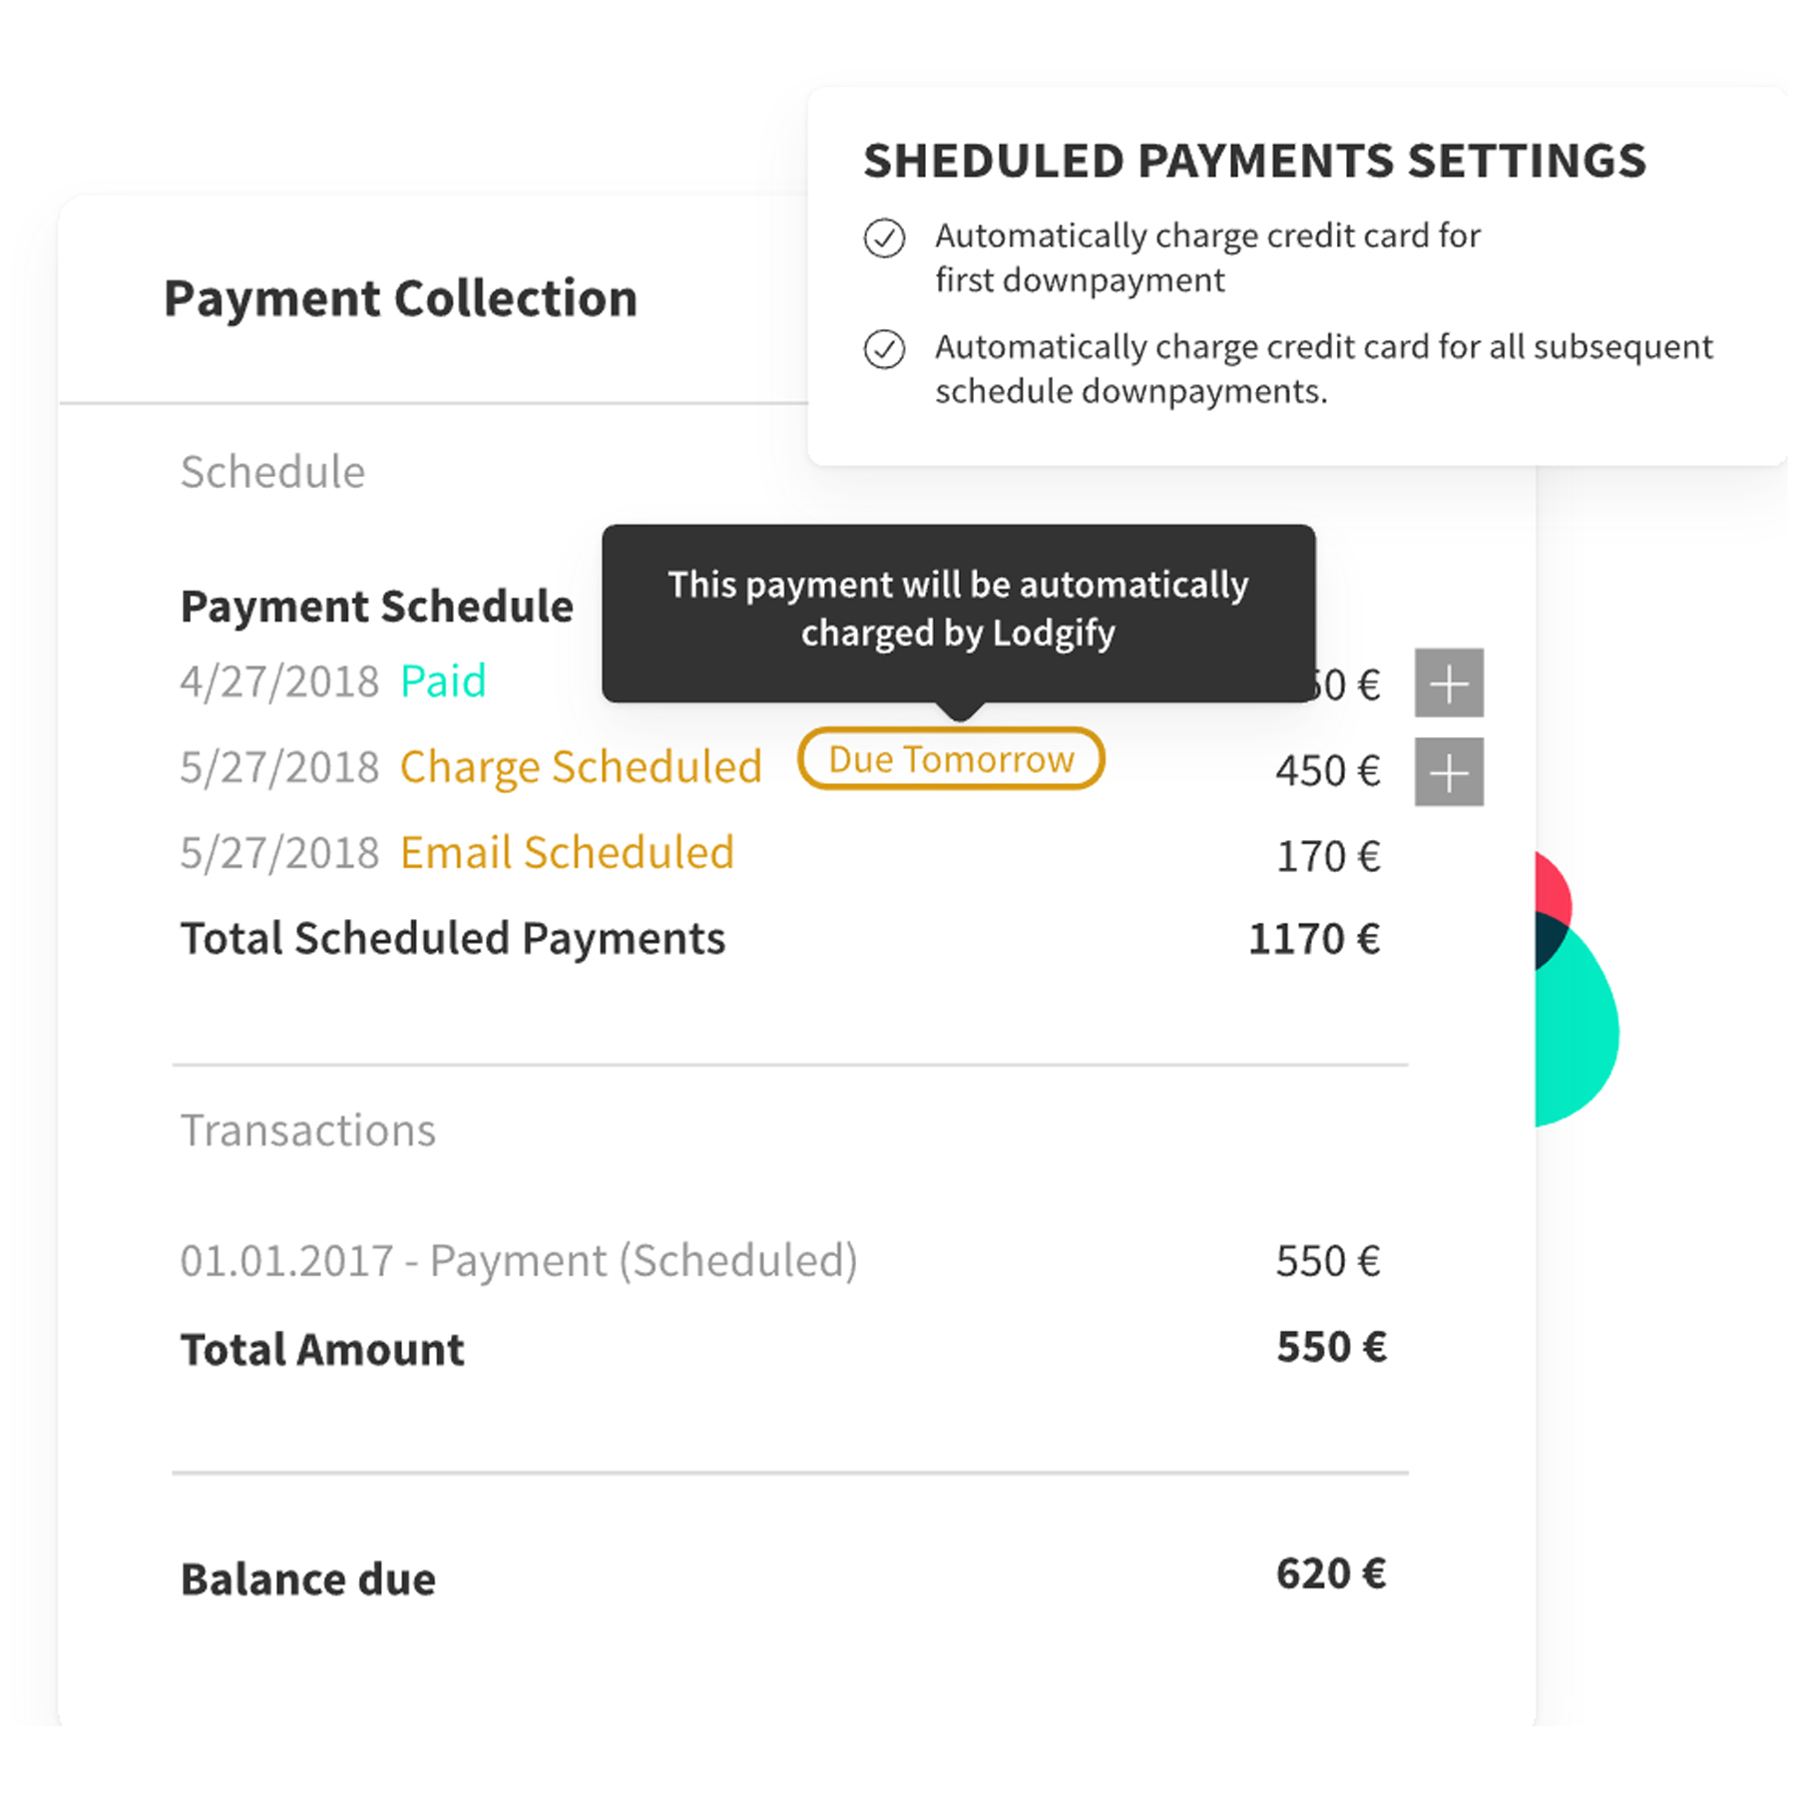Toggle auto-charge for subsequent downpayments checkmark
Viewport: 1796px width, 1796px height.
tap(884, 349)
